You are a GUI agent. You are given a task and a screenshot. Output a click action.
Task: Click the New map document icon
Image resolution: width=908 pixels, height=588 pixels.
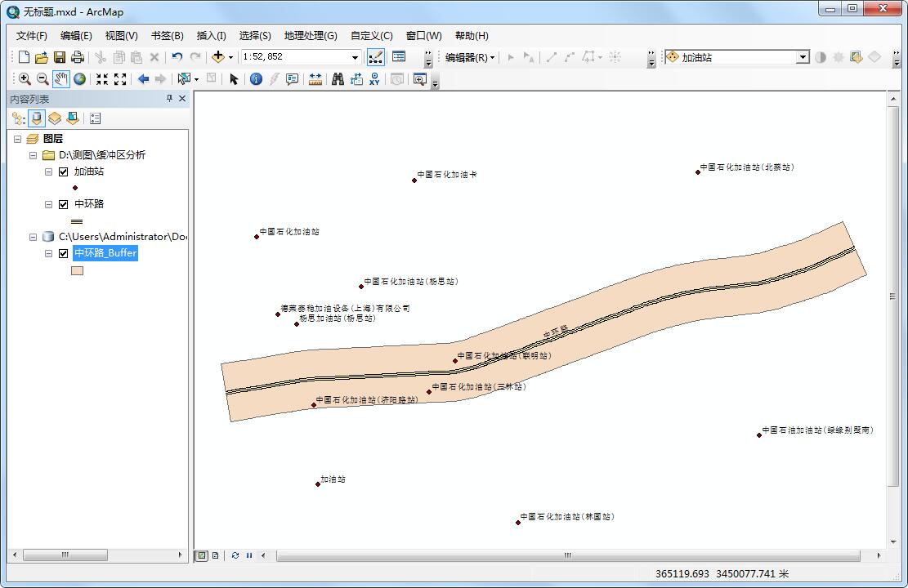point(24,56)
